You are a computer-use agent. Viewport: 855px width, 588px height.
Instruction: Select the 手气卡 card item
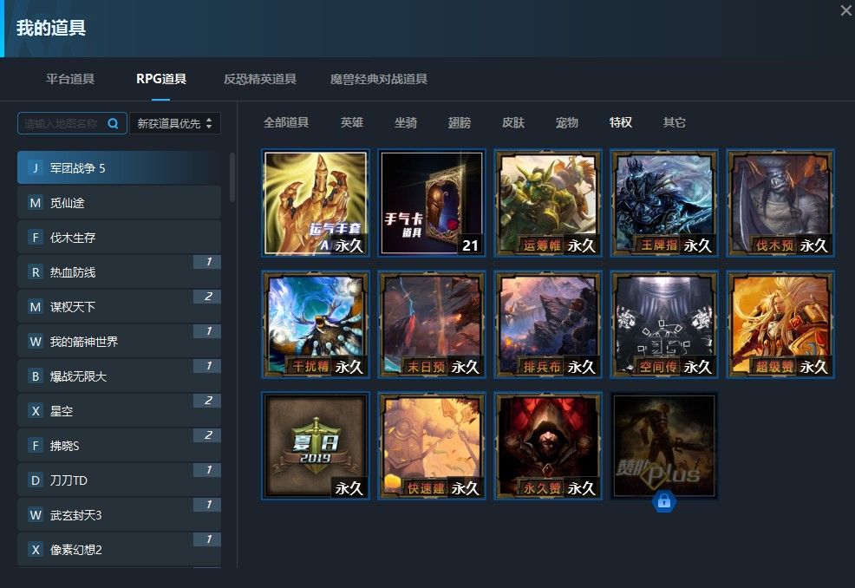click(431, 203)
